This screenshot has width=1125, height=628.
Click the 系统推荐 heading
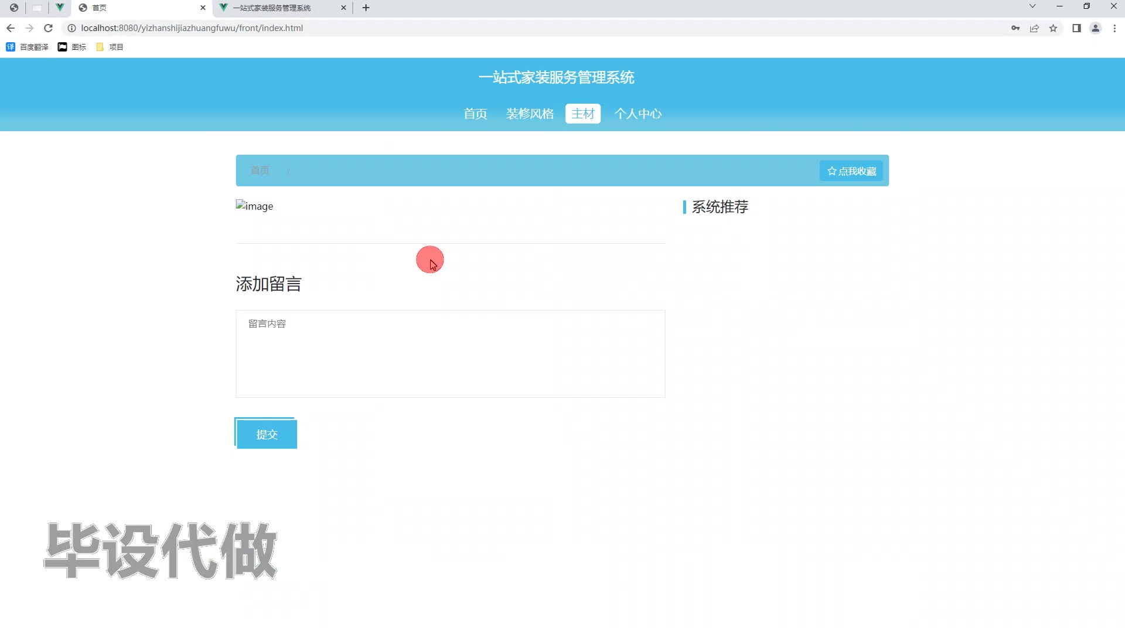point(720,207)
